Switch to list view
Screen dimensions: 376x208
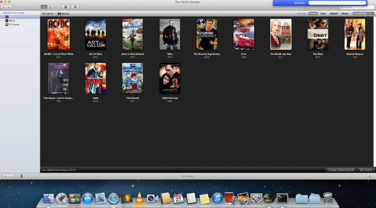50,7
